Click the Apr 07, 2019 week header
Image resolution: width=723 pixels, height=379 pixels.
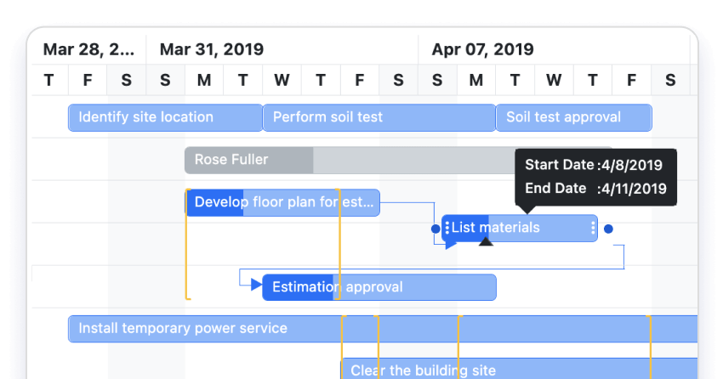482,49
